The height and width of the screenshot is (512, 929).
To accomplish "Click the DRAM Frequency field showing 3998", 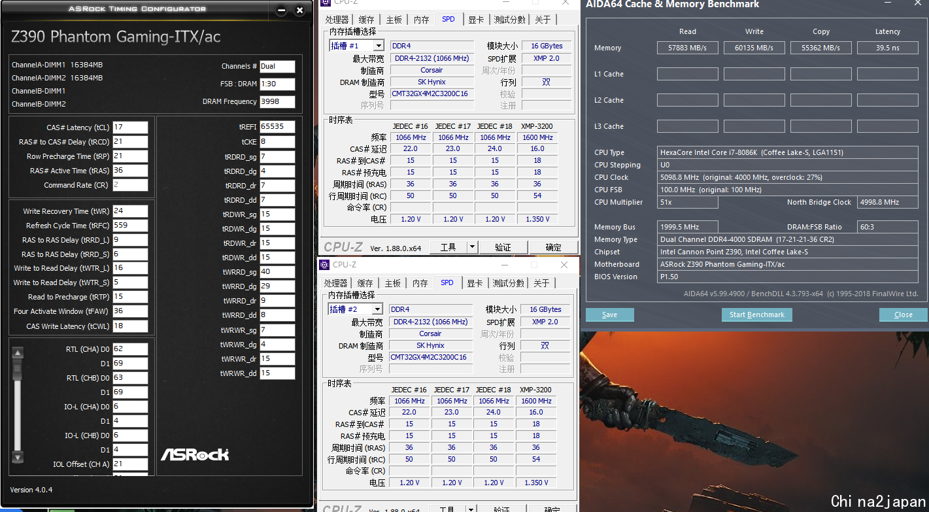I will pyautogui.click(x=277, y=102).
